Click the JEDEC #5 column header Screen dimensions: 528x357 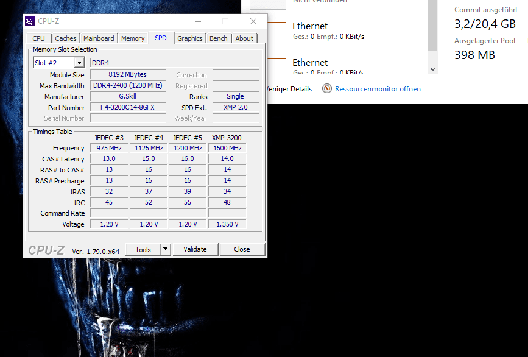coord(188,138)
